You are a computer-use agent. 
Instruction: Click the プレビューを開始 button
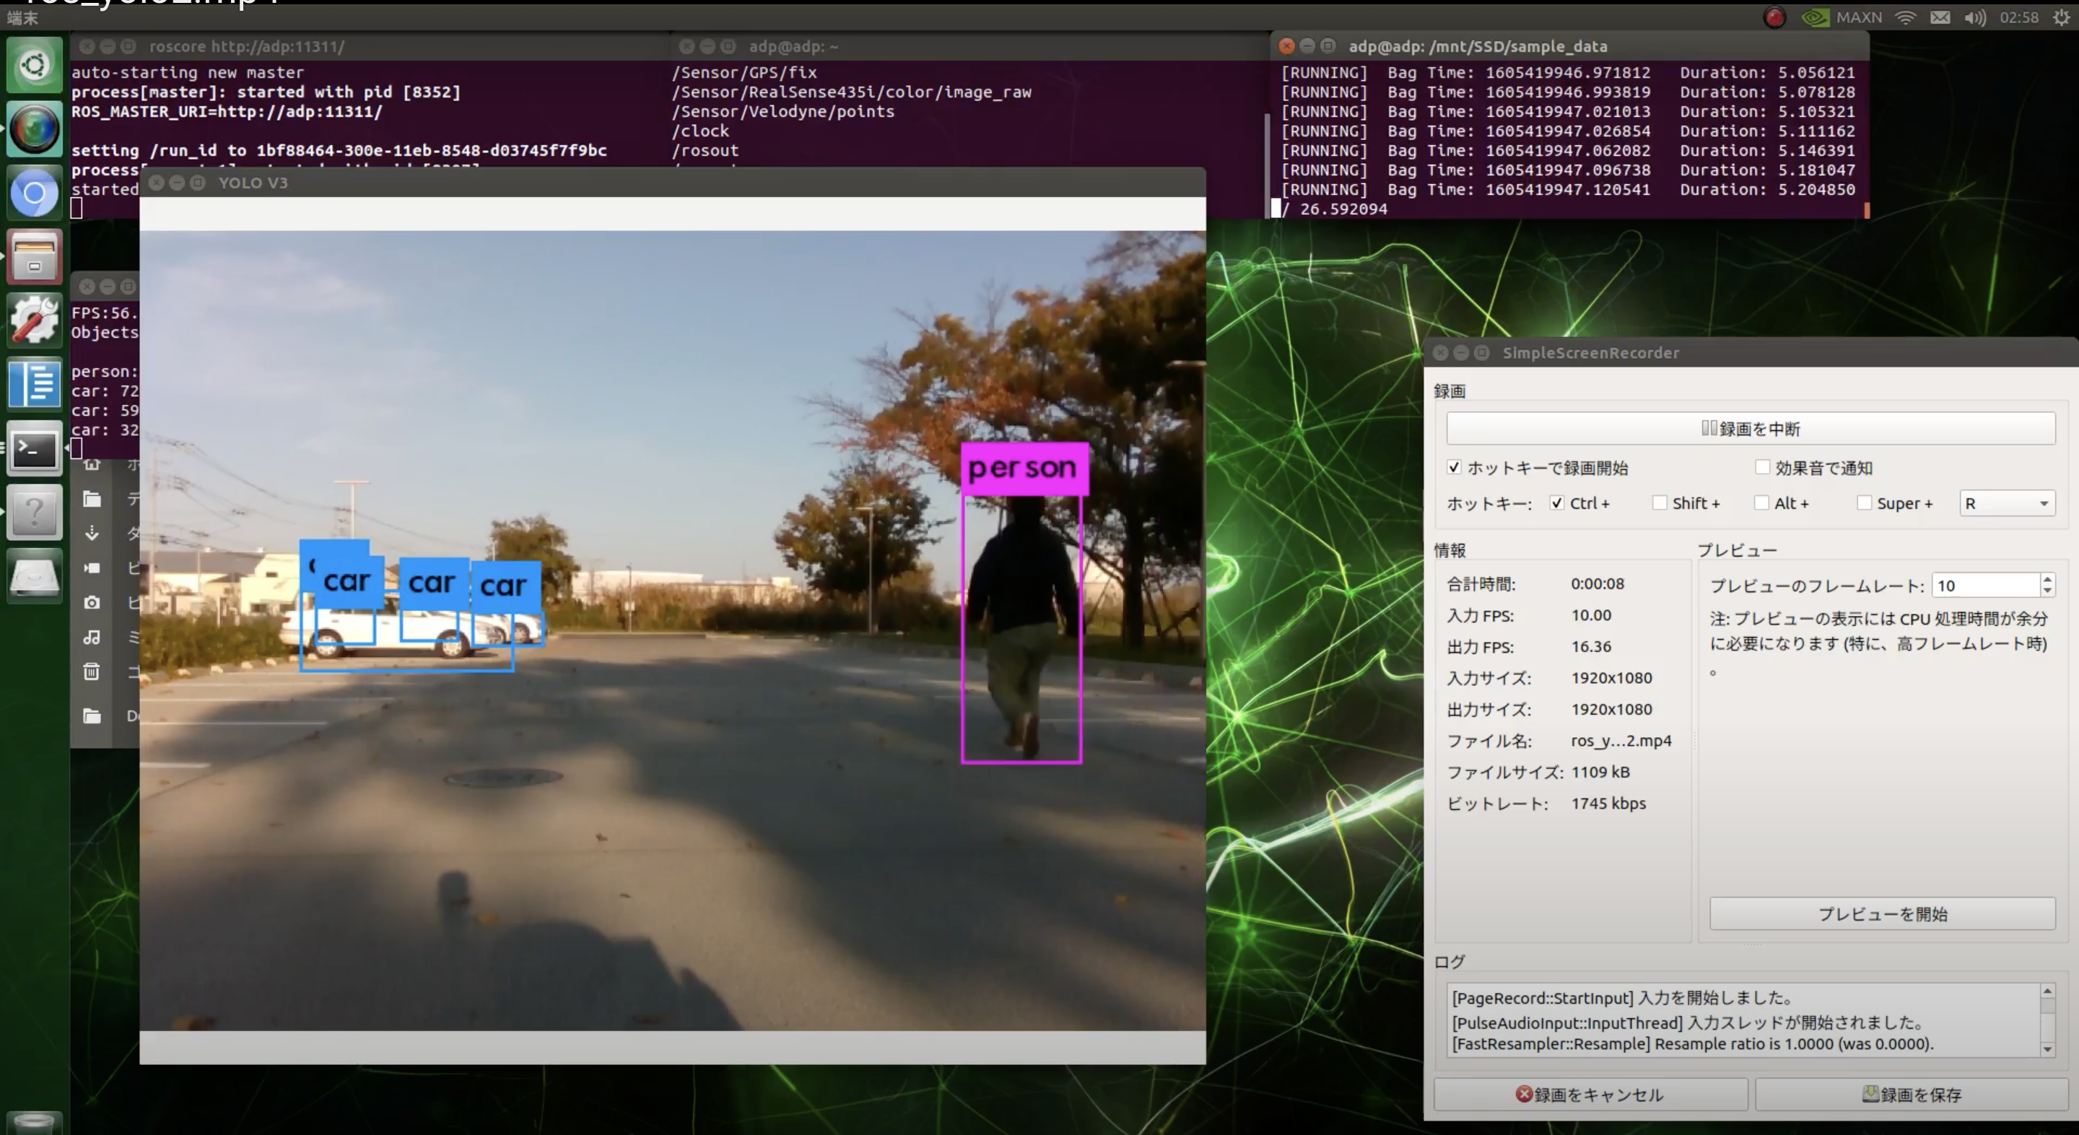pos(1882,914)
